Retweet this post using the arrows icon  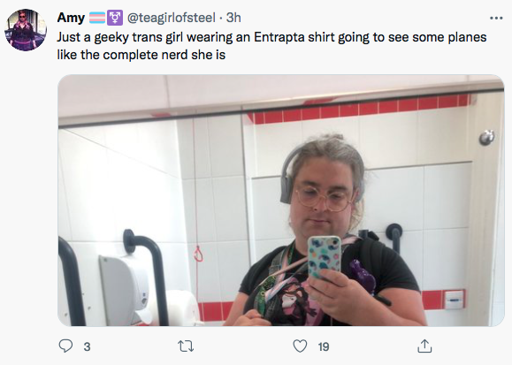tap(186, 346)
